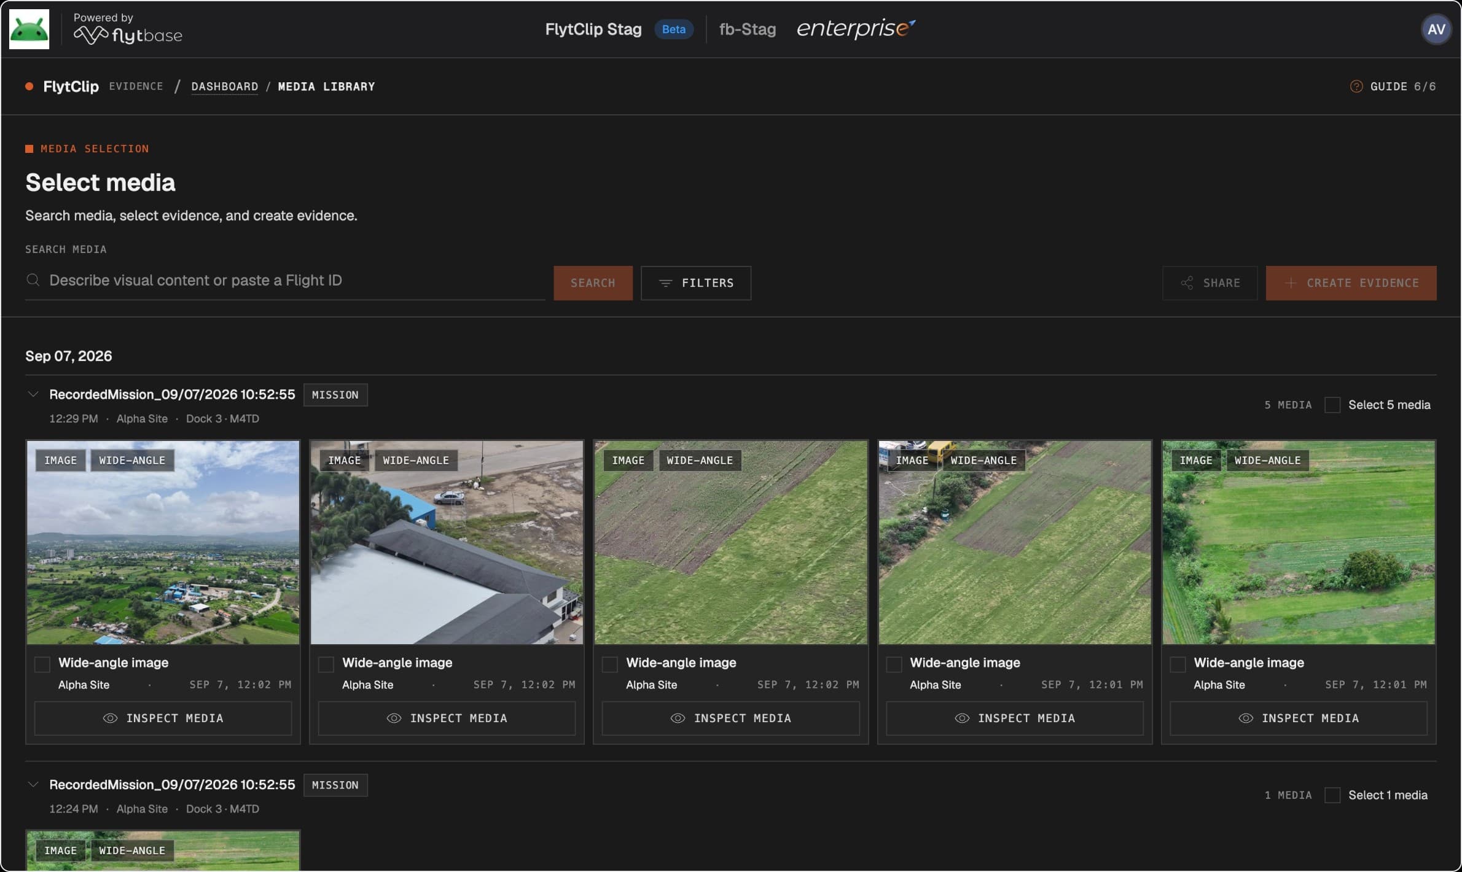
Task: Click the Evidence breadcrumb label
Action: point(136,87)
